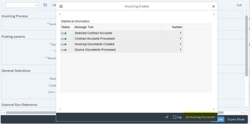Open Invoicing Document via glasses icon

pos(187,117)
